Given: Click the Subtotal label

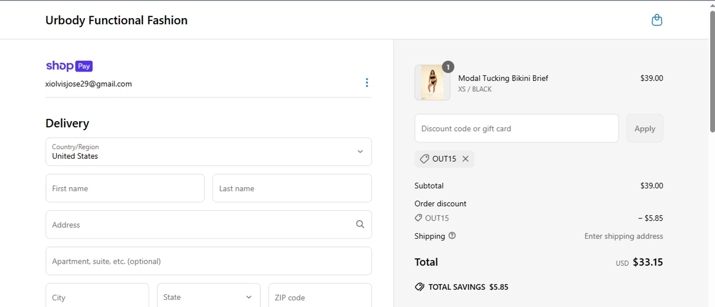Looking at the screenshot, I should coord(429,185).
